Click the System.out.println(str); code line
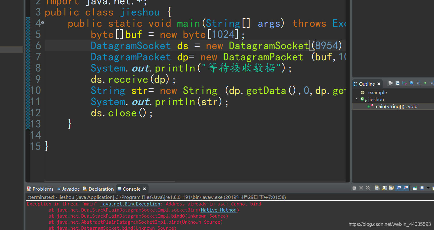This screenshot has width=434, height=230. coord(160,102)
